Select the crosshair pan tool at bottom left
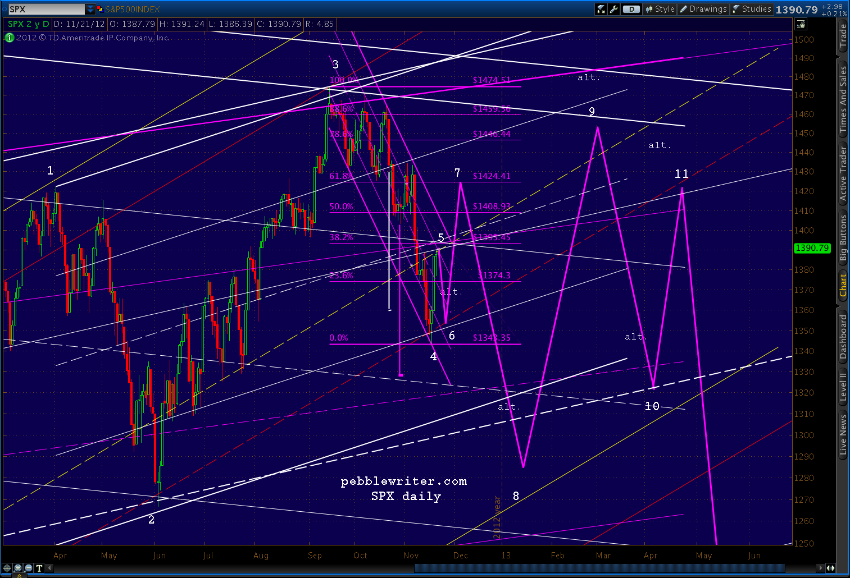850x578 pixels. [x=7, y=568]
